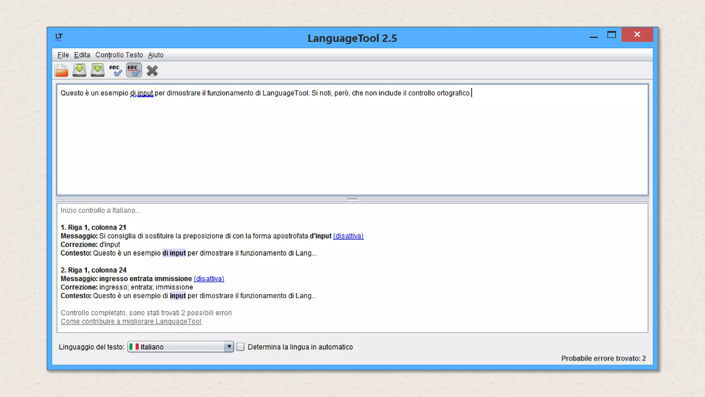
Task: Open the File menu
Action: 63,55
